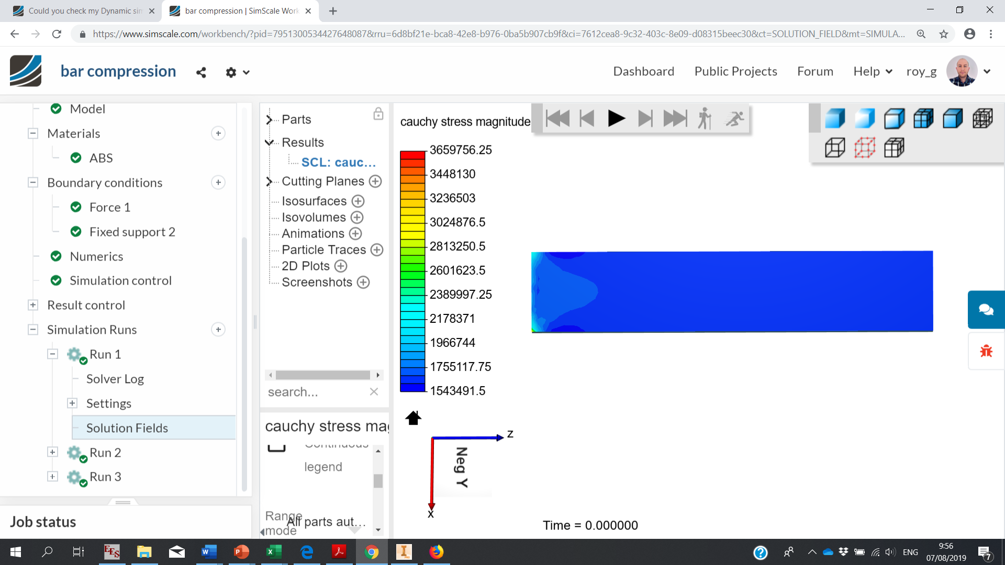Add a new Isosurface filter

tap(358, 201)
